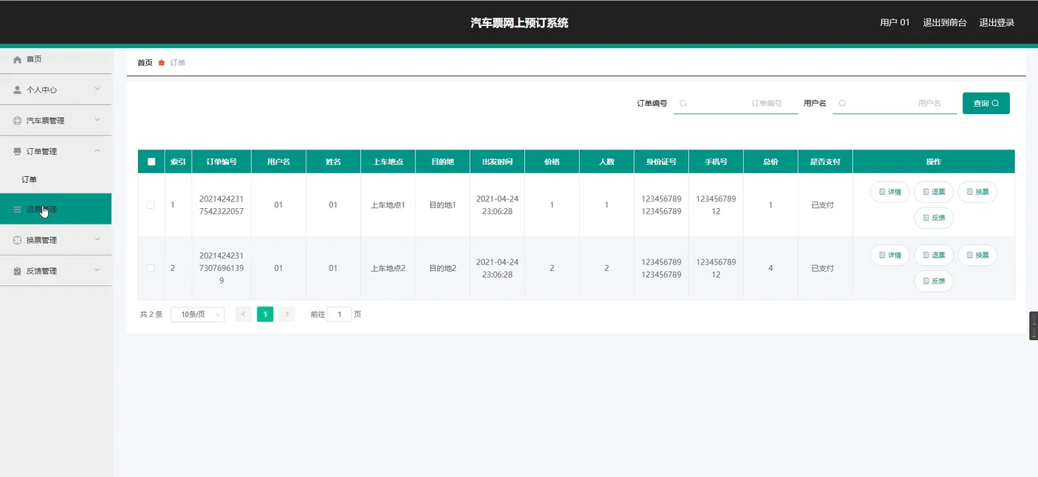Open the 10条/页 page size dropdown
1038x477 pixels.
[197, 314]
